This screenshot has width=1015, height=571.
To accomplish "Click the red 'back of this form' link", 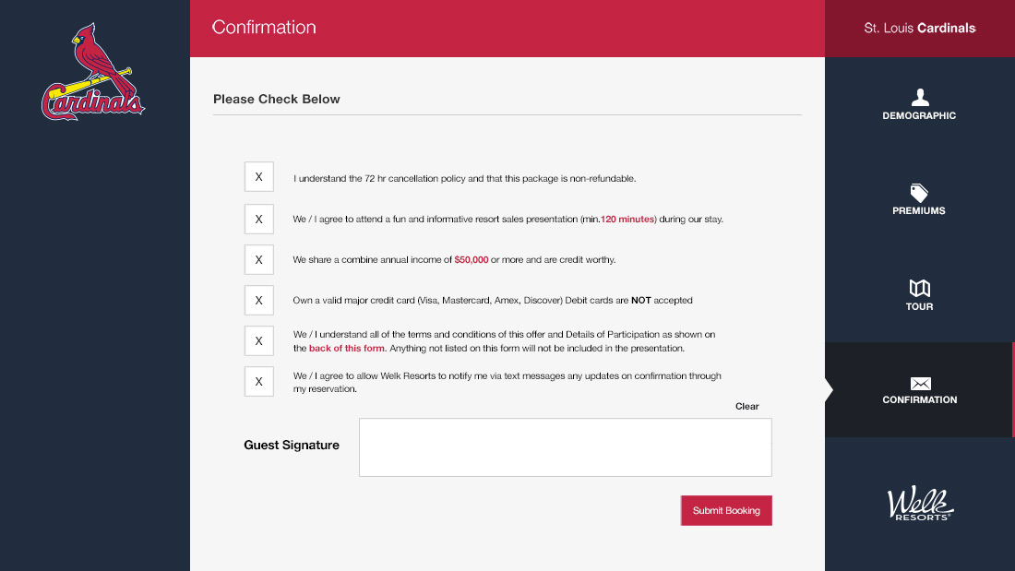I will point(347,349).
